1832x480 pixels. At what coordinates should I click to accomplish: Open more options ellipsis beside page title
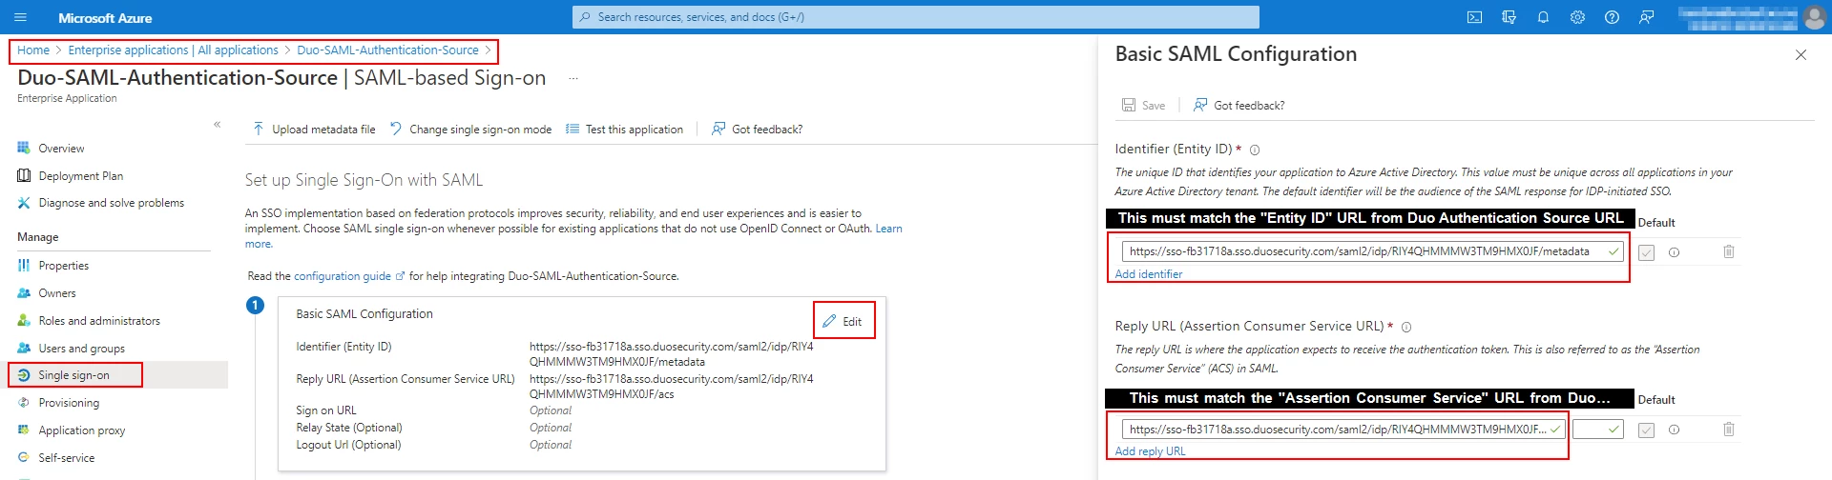tap(573, 78)
